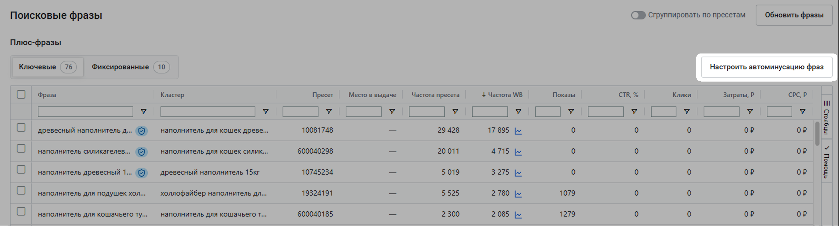The width and height of the screenshot is (839, 226).
Task: Open filter icon for Затраты column
Action: [750, 111]
